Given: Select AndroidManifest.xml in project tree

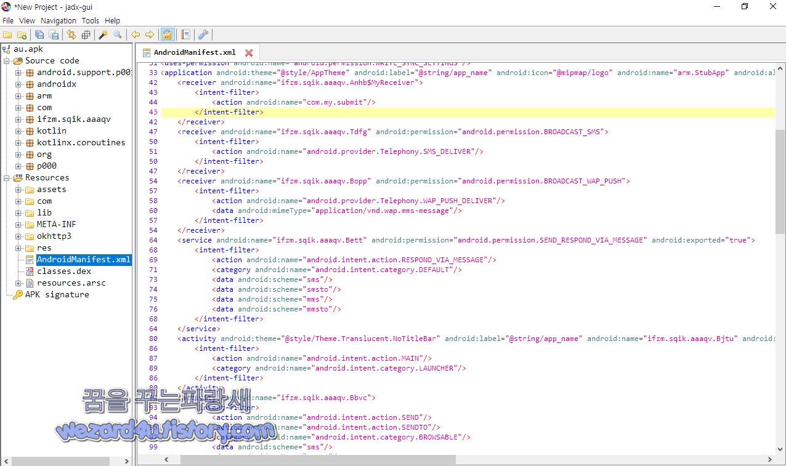Looking at the screenshot, I should coord(83,260).
